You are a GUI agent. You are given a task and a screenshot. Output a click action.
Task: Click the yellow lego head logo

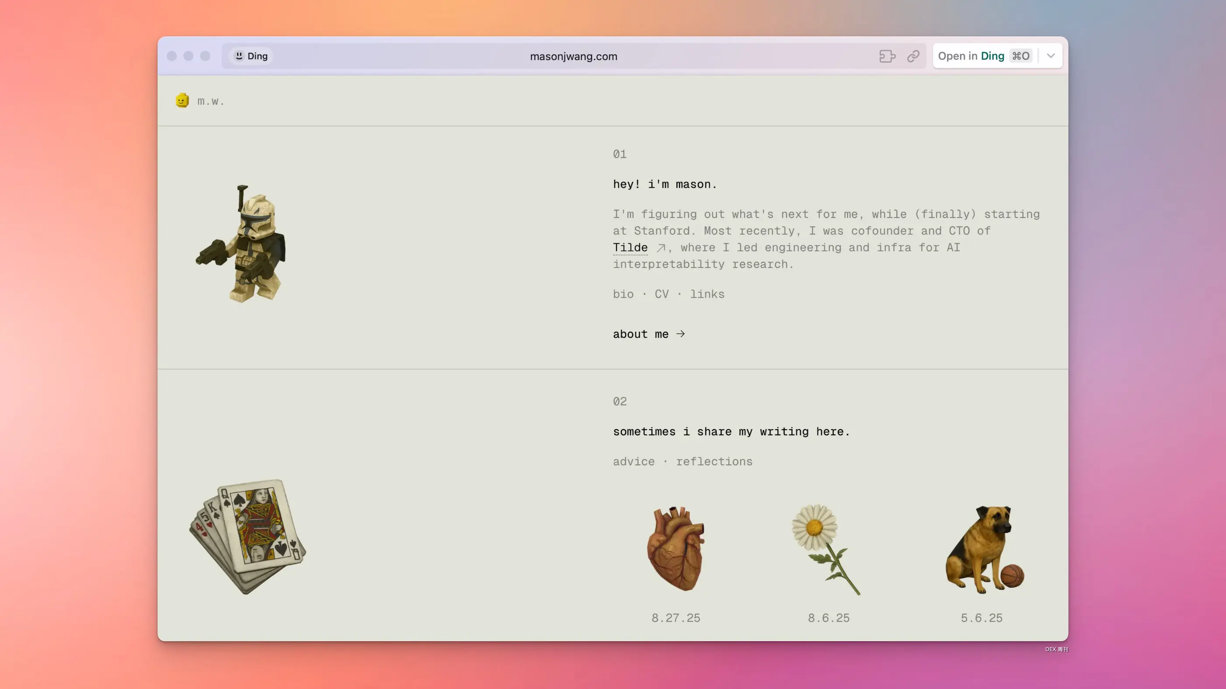pyautogui.click(x=182, y=100)
